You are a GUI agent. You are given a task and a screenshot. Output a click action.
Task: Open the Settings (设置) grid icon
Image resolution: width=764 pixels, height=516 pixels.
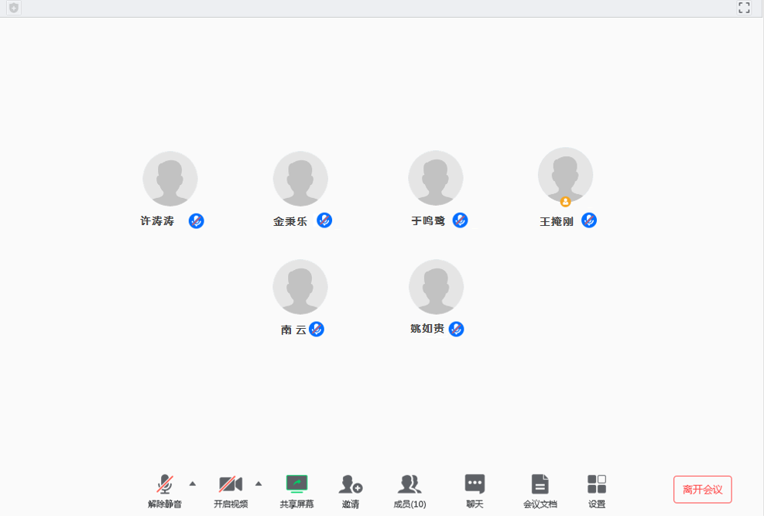(597, 485)
